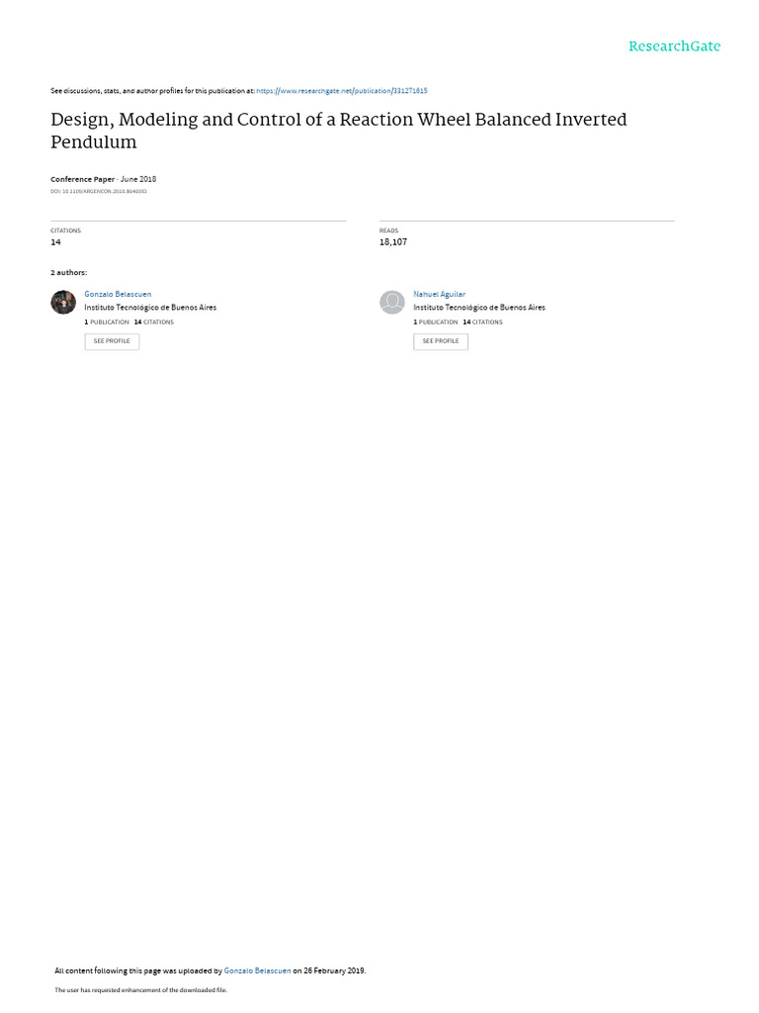
Task: Click Gonzalo Belascuen's profile photo
Action: (x=63, y=303)
